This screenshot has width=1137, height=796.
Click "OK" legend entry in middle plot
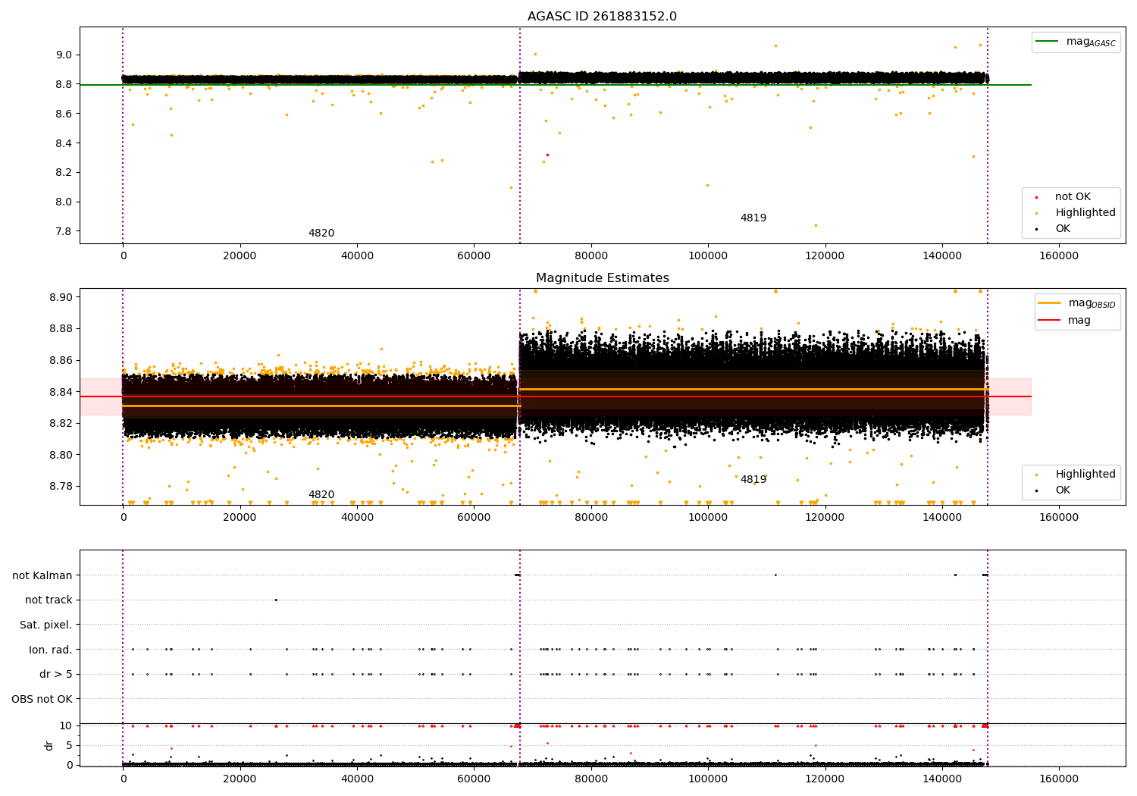coord(1063,490)
